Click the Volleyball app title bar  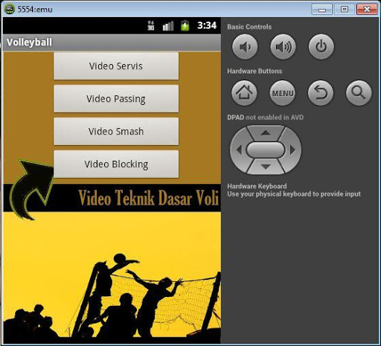[112, 42]
